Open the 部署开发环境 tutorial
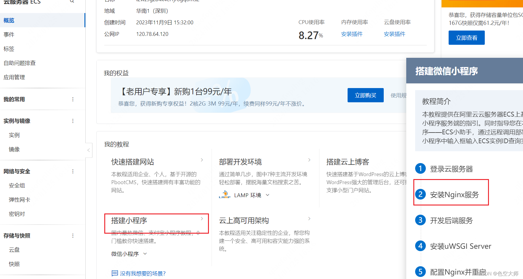The width and height of the screenshot is (523, 279). 240,162
